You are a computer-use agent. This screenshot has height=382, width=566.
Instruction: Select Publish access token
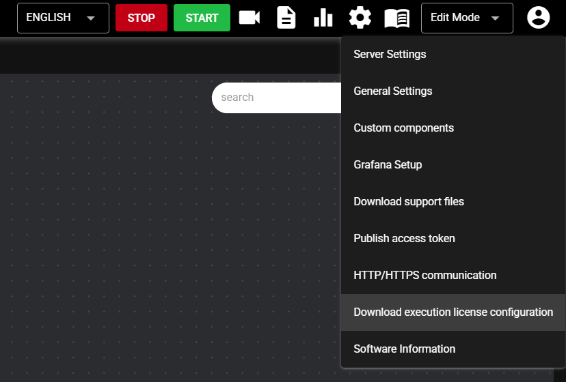[x=453, y=238]
